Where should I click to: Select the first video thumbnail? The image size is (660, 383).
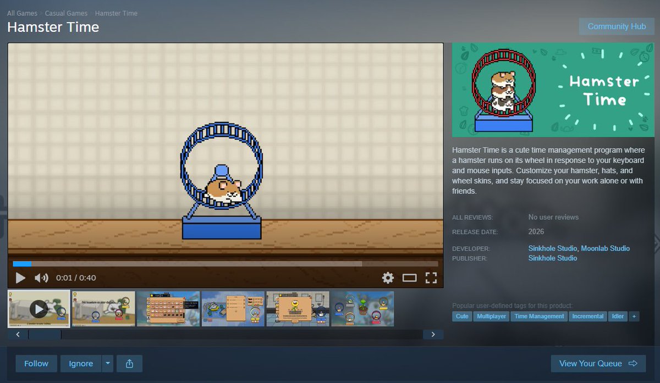(38, 309)
